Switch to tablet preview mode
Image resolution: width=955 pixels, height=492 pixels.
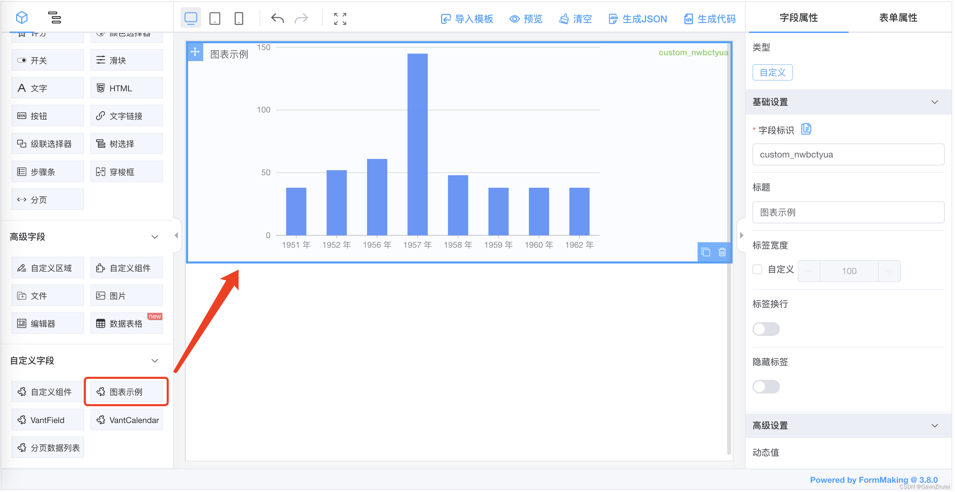[215, 18]
